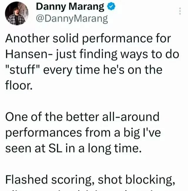Click the Danny Marang display name
Viewport: 188px width, 191px height.
[70, 7]
